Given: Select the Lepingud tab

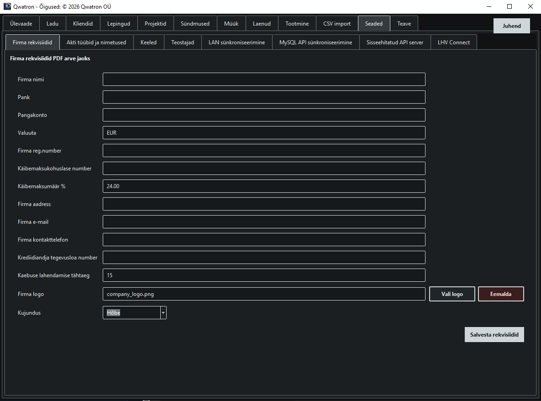Looking at the screenshot, I should click(119, 23).
